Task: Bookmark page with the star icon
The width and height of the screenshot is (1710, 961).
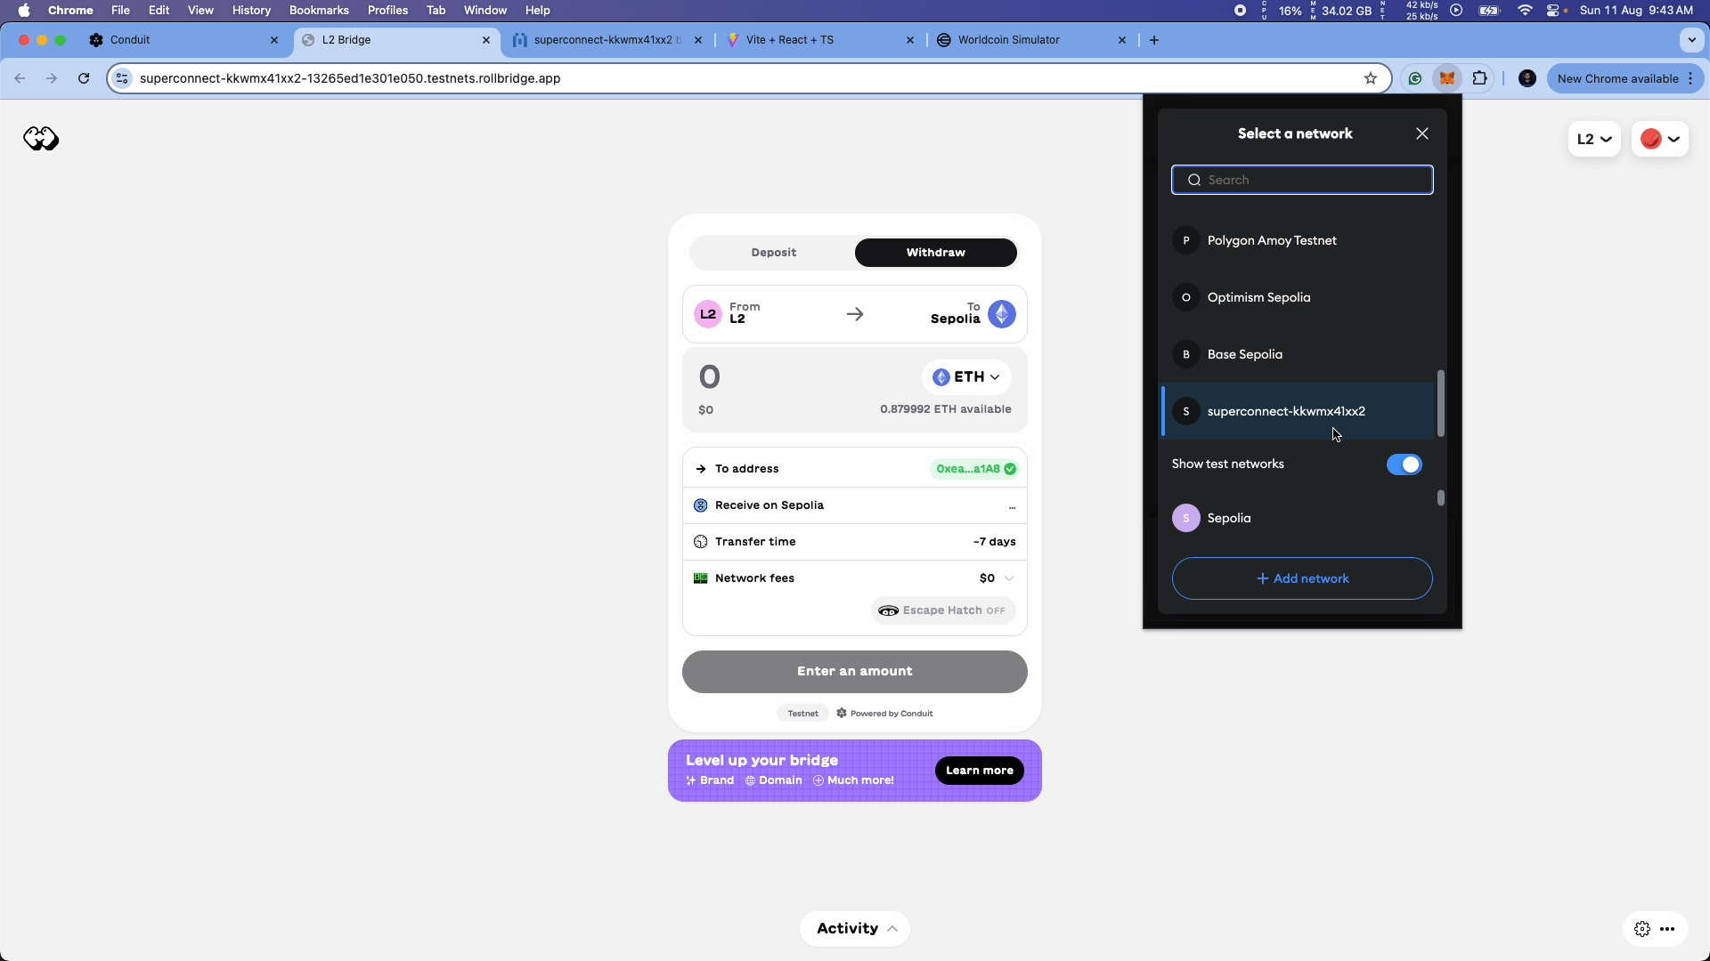Action: tap(1371, 78)
